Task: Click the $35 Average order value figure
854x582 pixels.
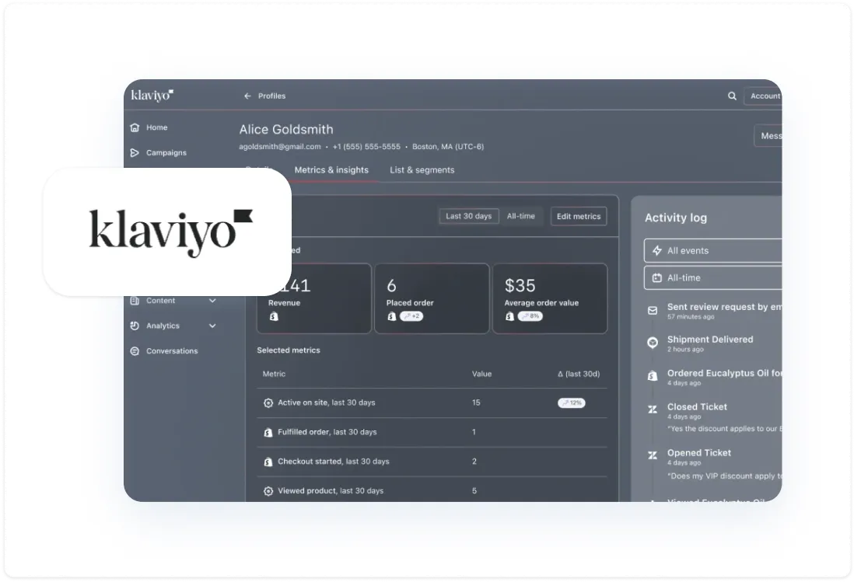Action: [520, 286]
